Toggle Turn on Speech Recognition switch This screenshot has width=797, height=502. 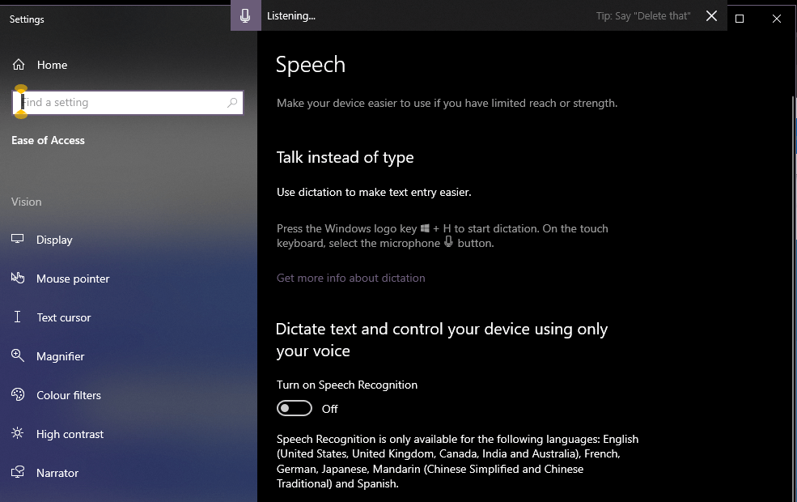(295, 408)
